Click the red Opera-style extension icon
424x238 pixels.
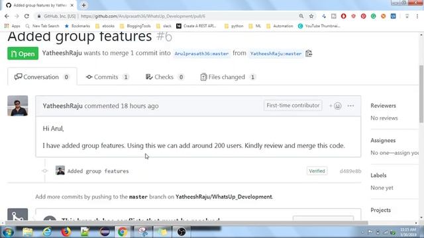(343, 16)
